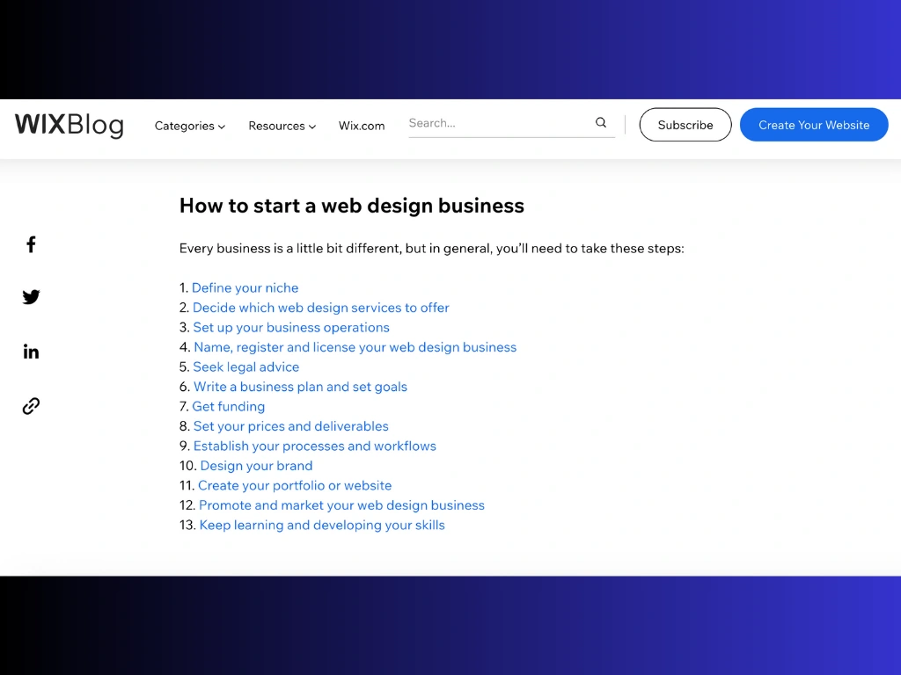This screenshot has height=675, width=901.
Task: Open 'Set your prices and deliverables' link
Action: [x=290, y=426]
